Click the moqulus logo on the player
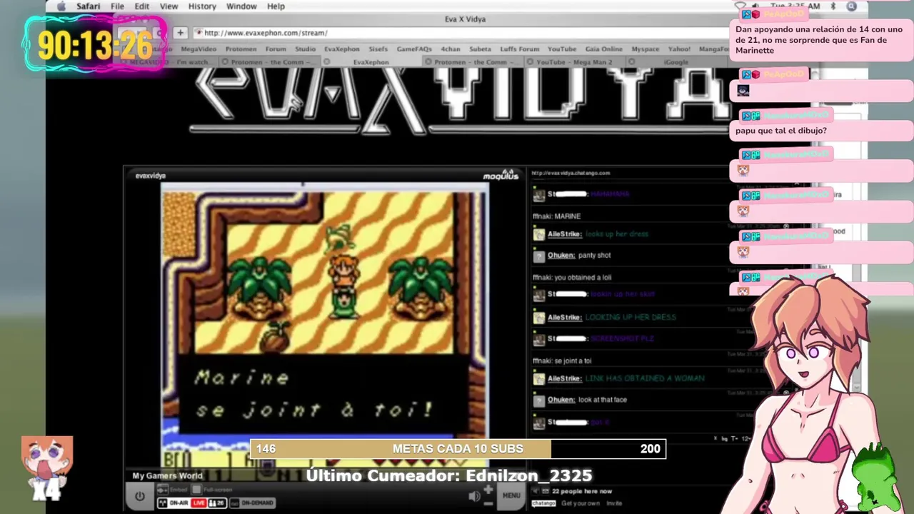 pos(501,175)
